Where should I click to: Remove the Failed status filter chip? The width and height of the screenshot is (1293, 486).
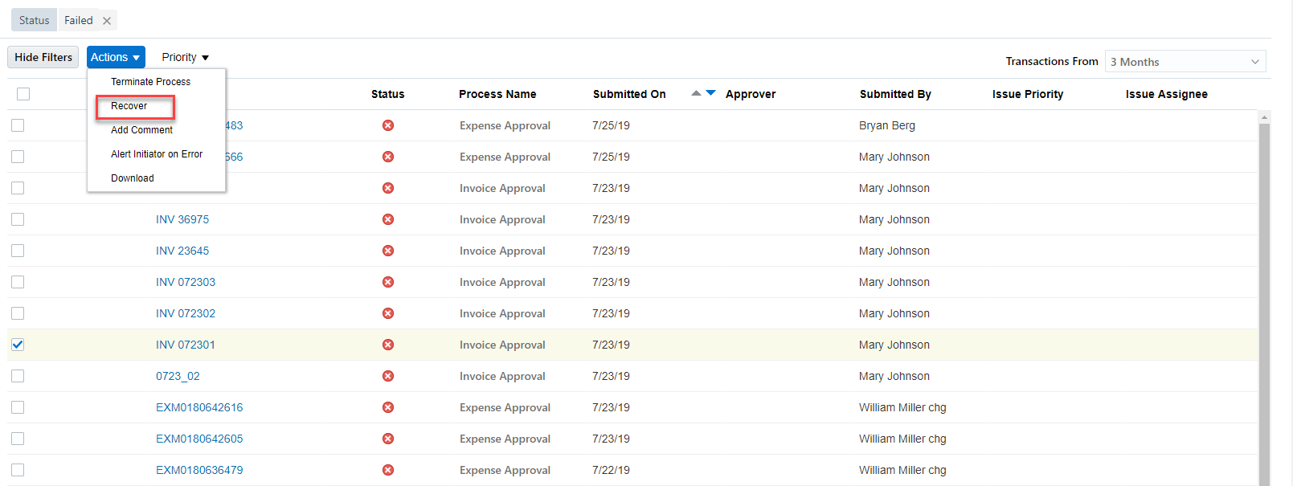[107, 21]
